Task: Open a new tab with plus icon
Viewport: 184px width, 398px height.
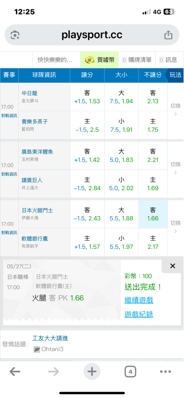Action: point(92,372)
